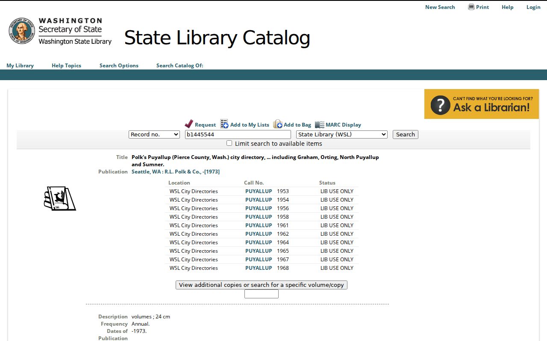
Task: Open the My Library menu
Action: pos(20,66)
